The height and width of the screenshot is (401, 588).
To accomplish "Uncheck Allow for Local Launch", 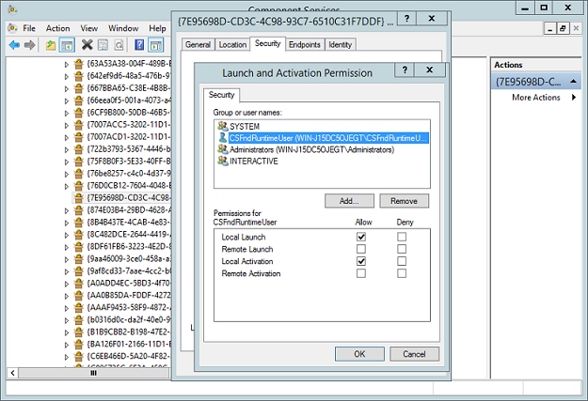I will click(361, 237).
